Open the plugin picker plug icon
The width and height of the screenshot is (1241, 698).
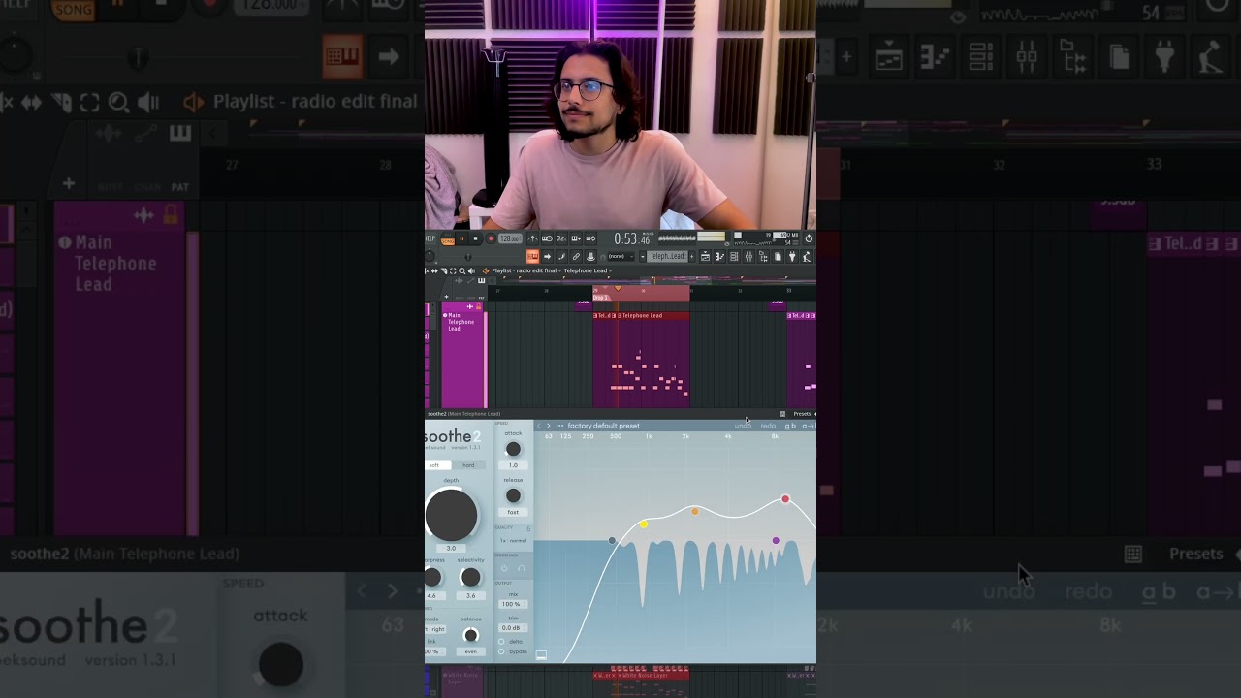[792, 257]
